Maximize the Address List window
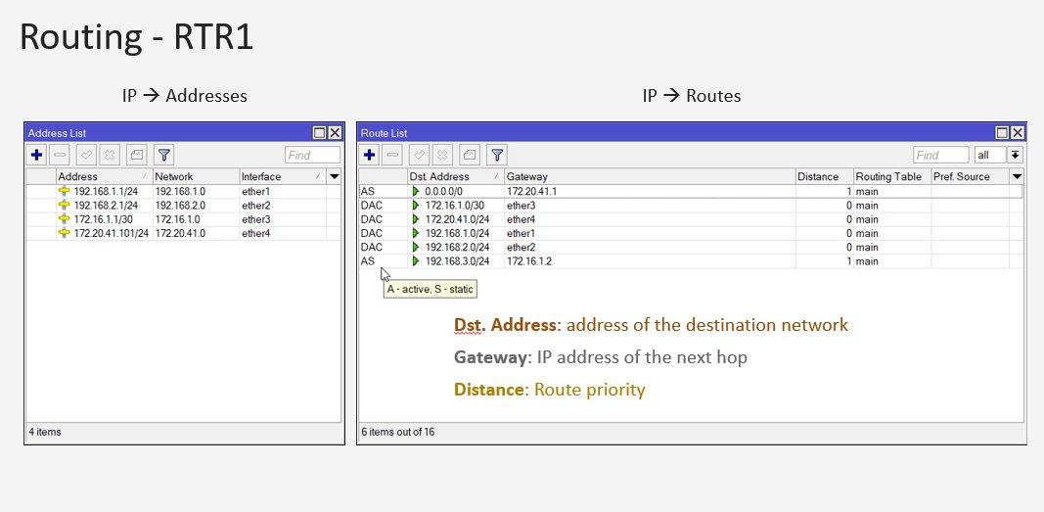 click(320, 133)
